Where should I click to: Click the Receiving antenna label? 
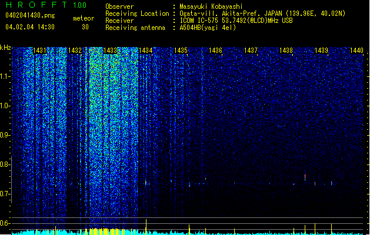pos(135,28)
